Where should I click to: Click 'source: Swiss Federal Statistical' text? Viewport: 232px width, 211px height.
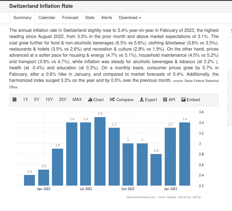click(x=196, y=81)
